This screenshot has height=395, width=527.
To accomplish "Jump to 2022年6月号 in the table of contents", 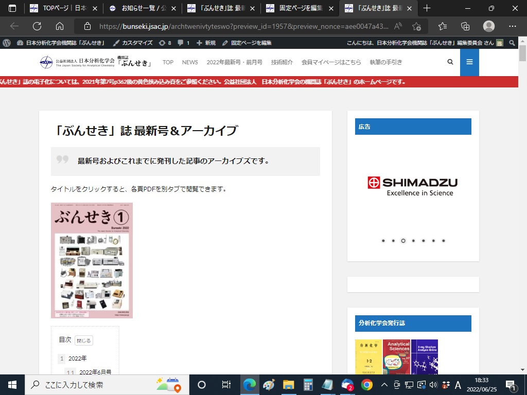I will coord(95,372).
